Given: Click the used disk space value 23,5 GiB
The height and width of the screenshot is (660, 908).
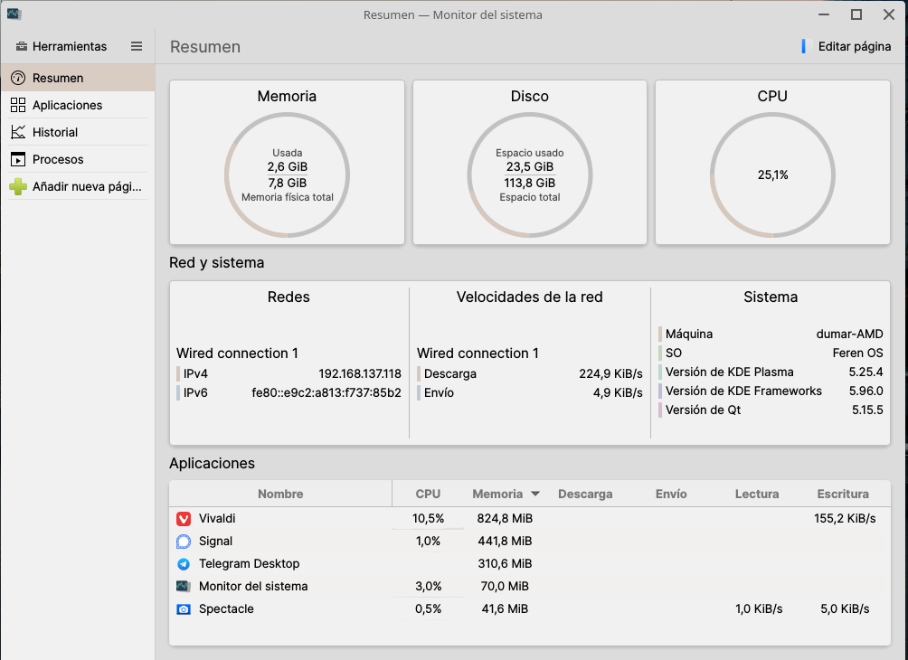Looking at the screenshot, I should click(x=530, y=166).
